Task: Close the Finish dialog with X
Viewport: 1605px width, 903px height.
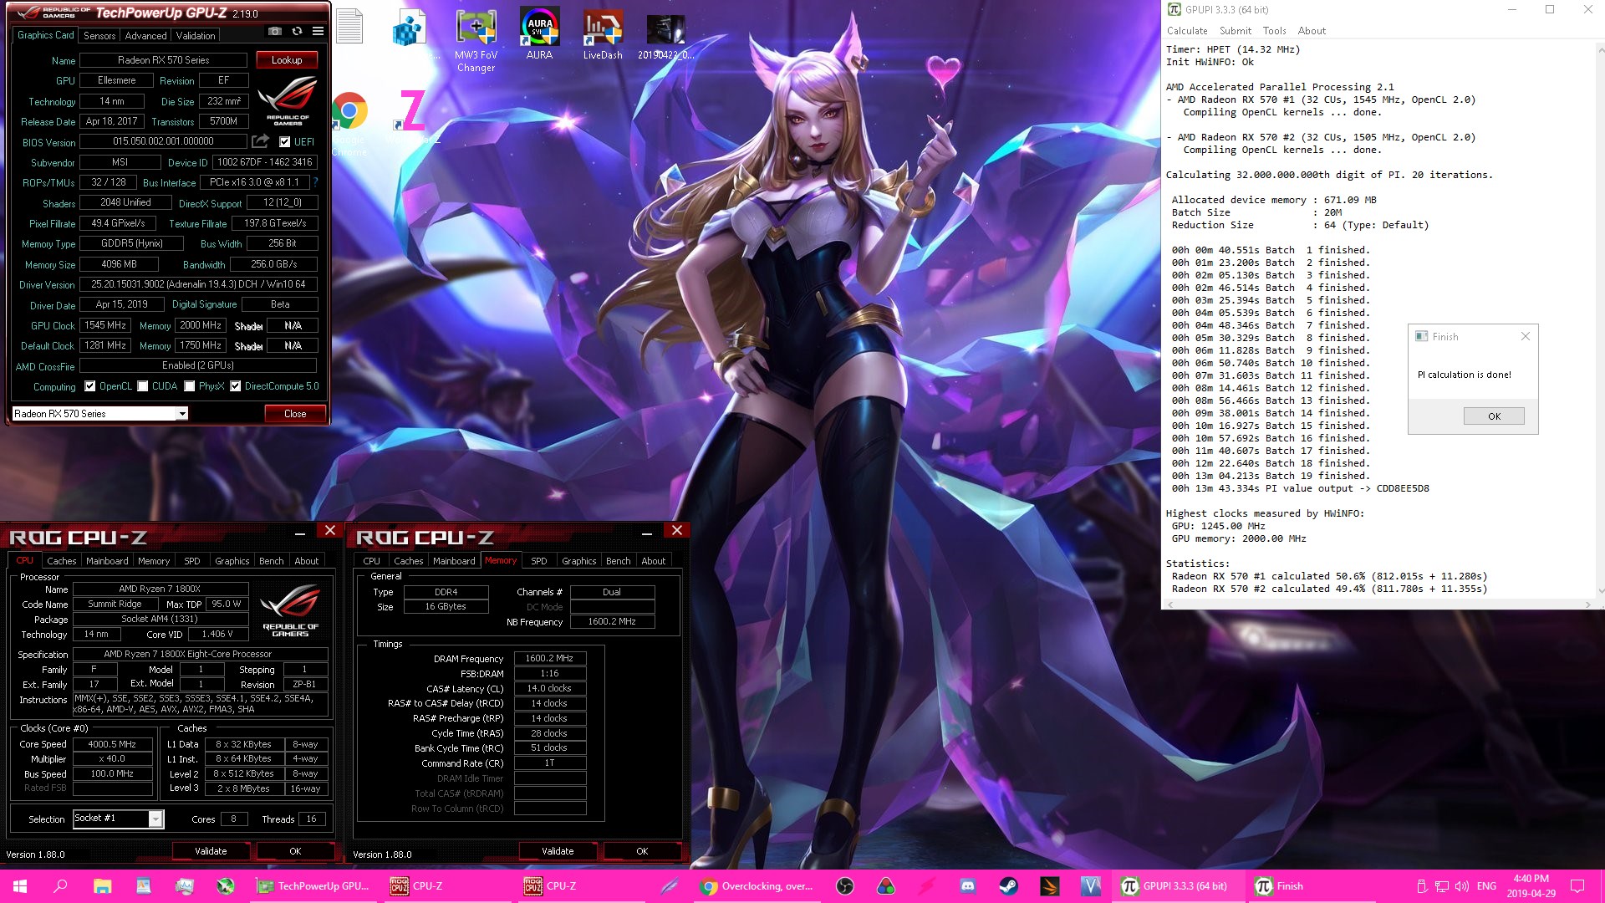Action: [x=1526, y=336]
